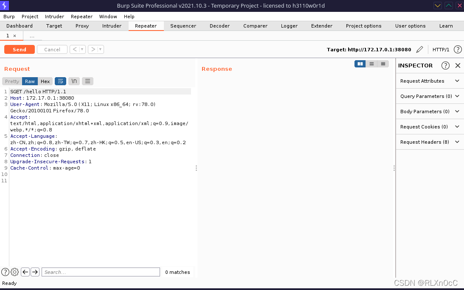Select top-bottom layout view icon
The width and height of the screenshot is (464, 290).
371,64
